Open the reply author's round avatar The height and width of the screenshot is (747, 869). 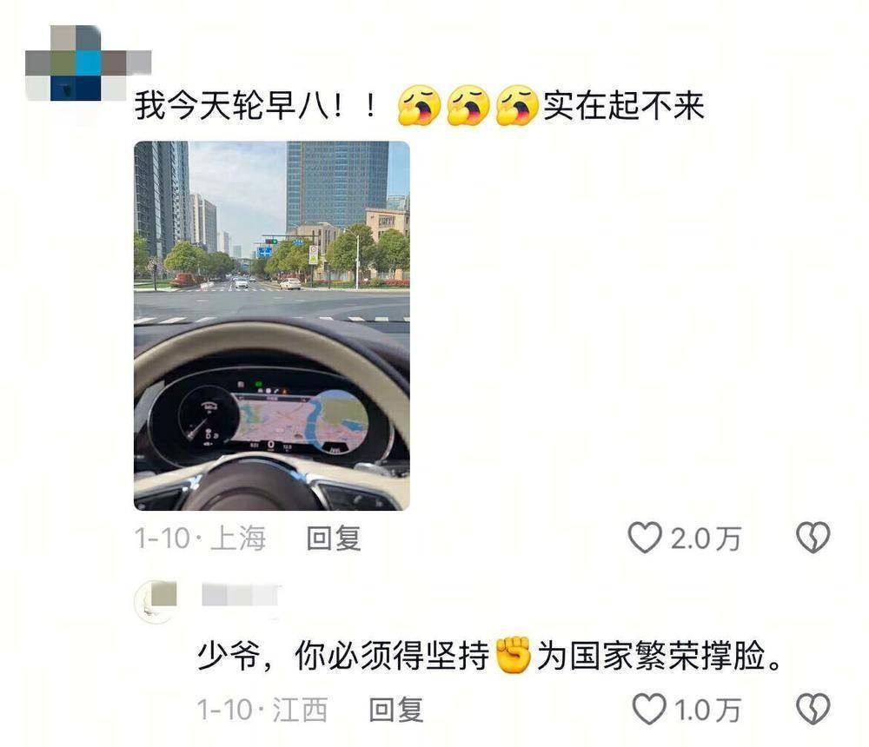156,602
